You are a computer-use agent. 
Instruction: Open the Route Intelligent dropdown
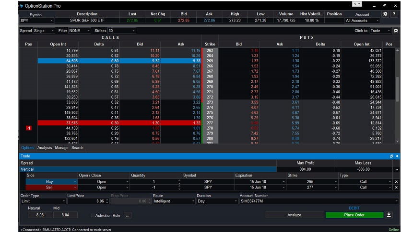174,201
